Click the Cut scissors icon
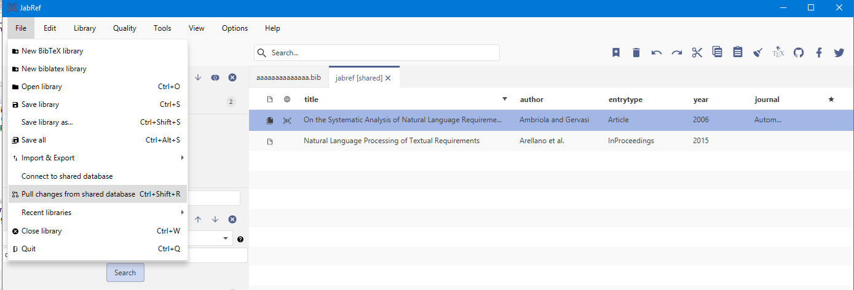 pos(697,53)
